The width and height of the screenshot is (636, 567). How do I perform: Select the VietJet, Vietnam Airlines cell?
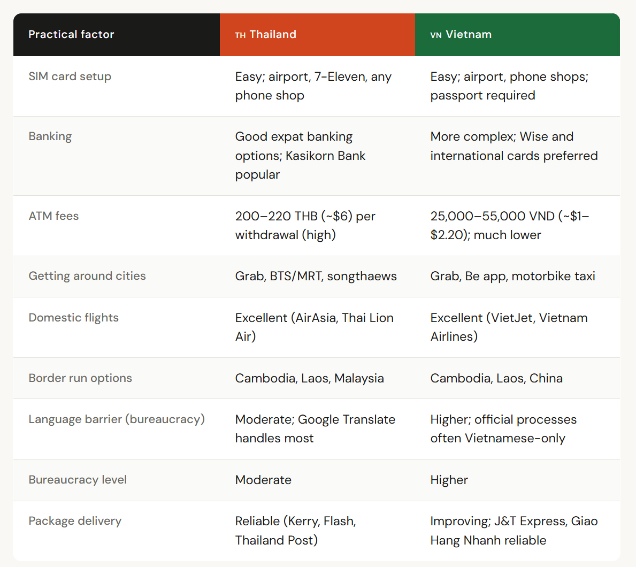click(x=509, y=327)
